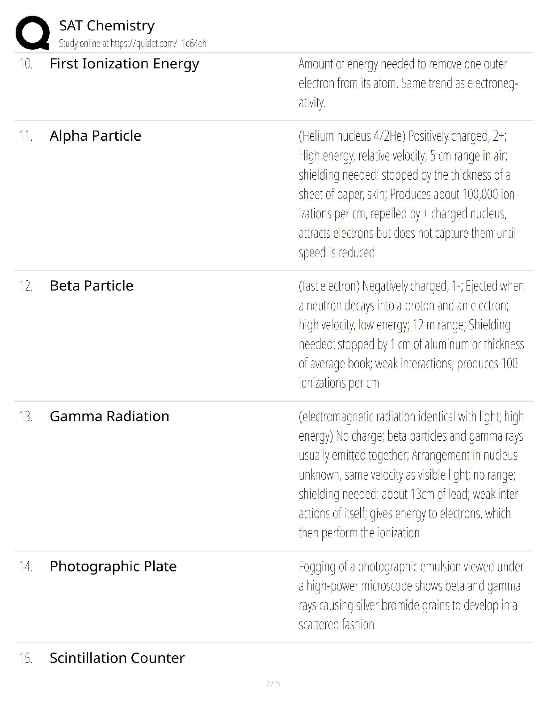Viewport: 547px width, 708px height.
Task: Select the First Ionization Energy term
Action: (x=124, y=64)
